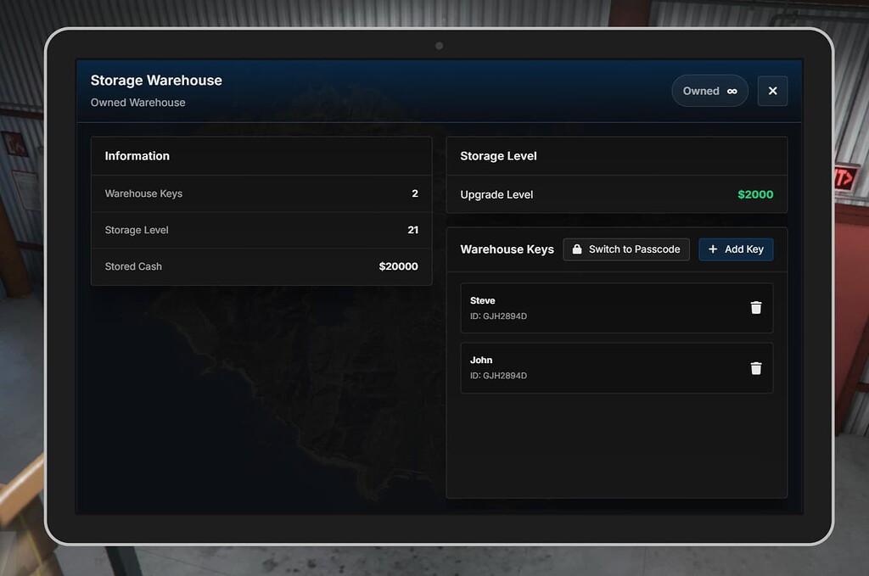Click the lock icon beside Switch to Passcode
This screenshot has width=869, height=576.
click(577, 249)
